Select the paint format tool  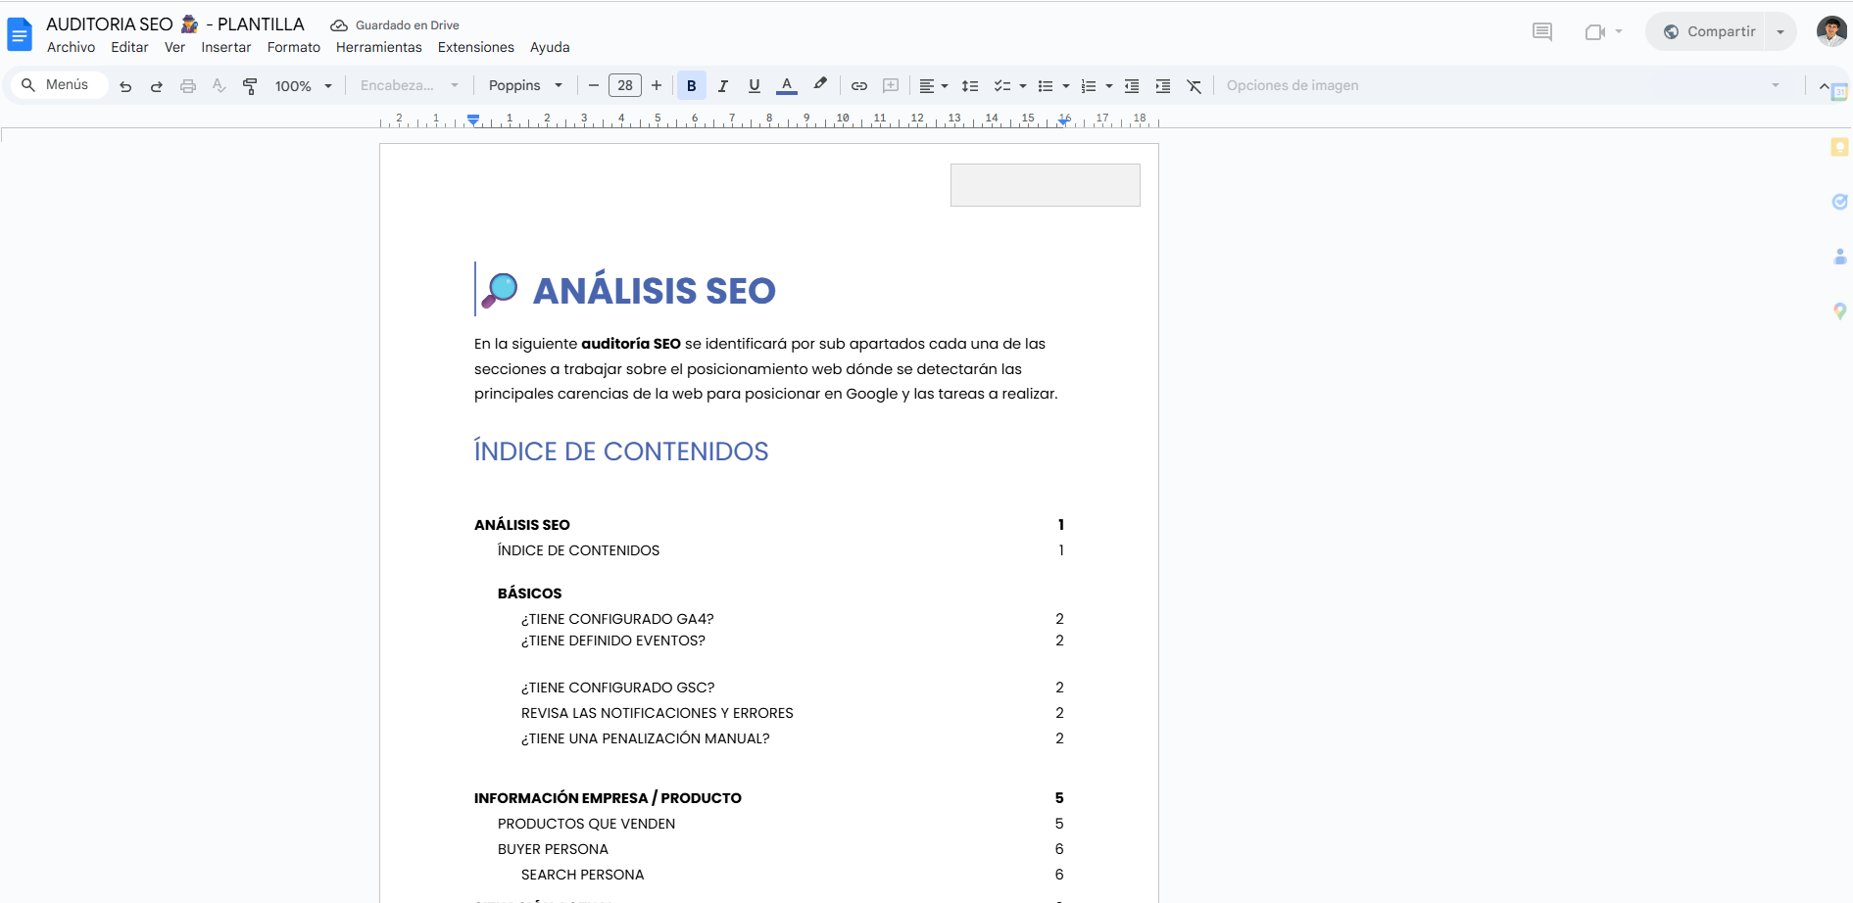[250, 86]
